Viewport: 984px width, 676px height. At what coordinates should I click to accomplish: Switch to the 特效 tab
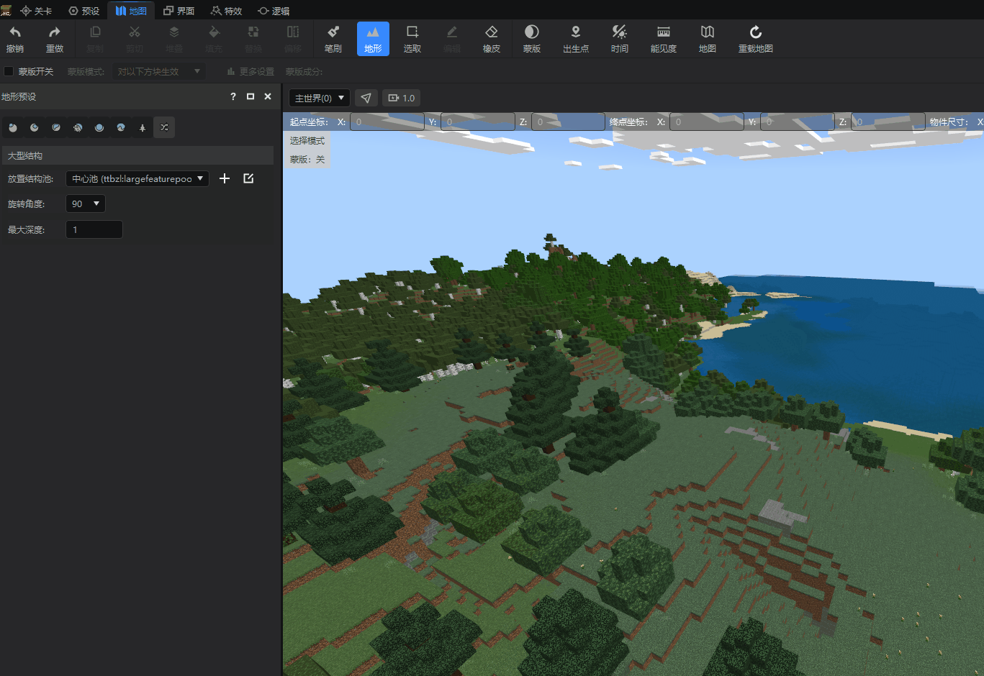226,11
